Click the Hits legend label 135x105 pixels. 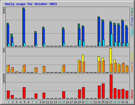coord(132,11)
